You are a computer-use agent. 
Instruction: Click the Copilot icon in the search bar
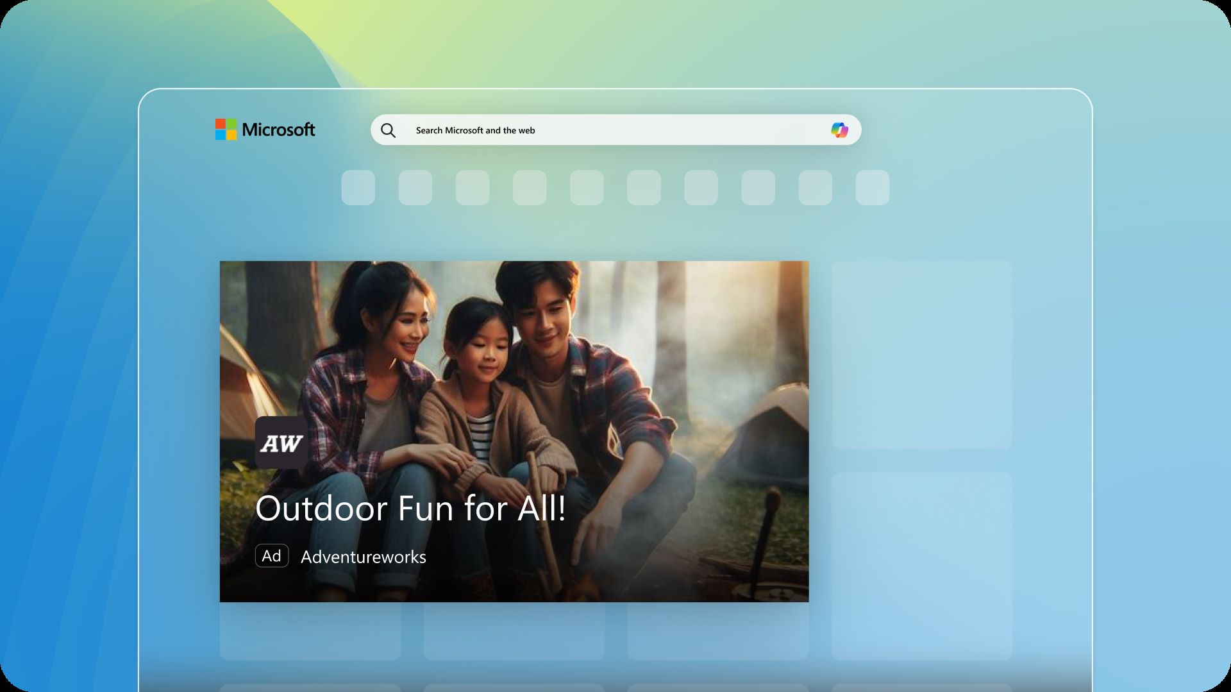840,130
